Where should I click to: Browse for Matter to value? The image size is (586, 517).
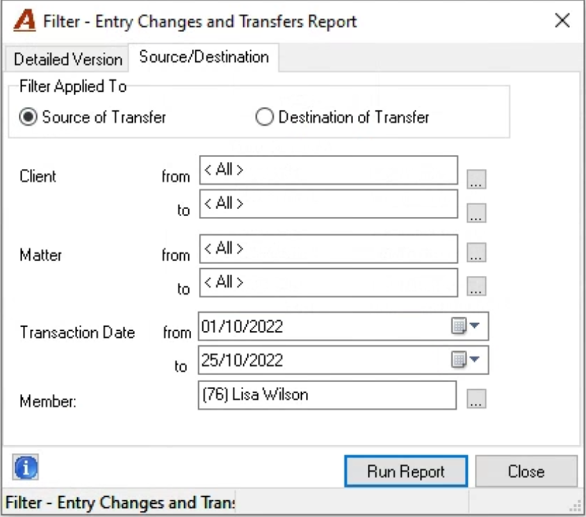coord(476,286)
